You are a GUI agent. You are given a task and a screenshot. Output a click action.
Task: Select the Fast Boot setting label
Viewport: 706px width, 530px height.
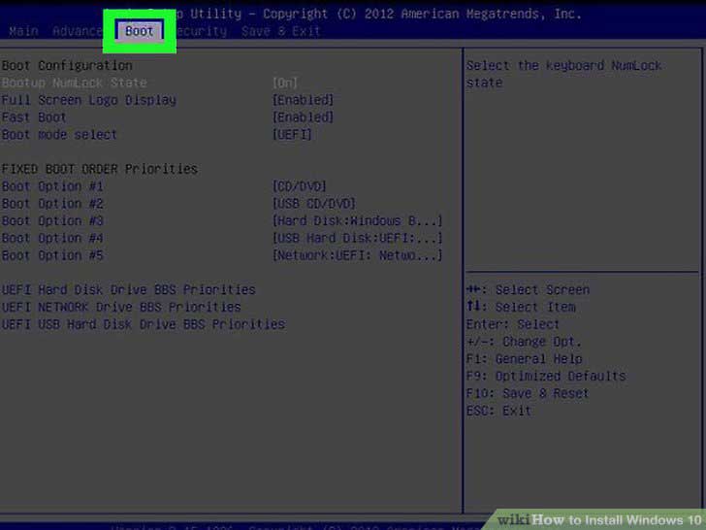tap(34, 117)
